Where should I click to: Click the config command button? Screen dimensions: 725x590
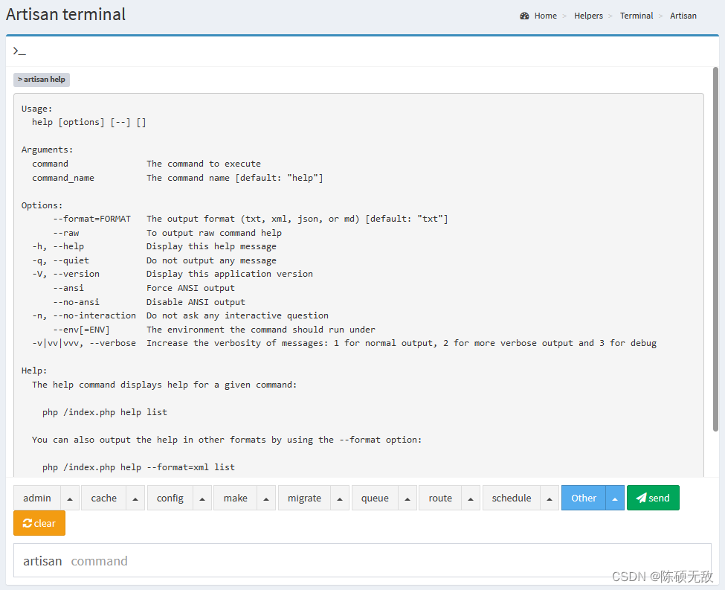[170, 498]
